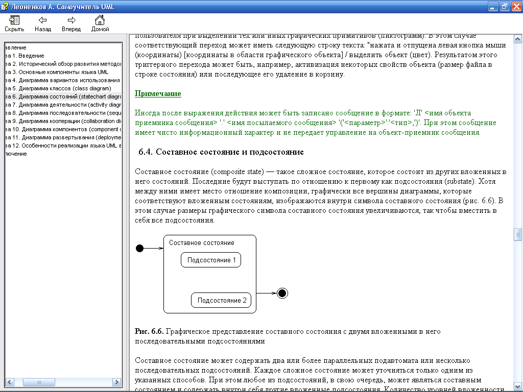This screenshot has height=392, width=523.
Task: Minimize the help window
Action: 493,6
